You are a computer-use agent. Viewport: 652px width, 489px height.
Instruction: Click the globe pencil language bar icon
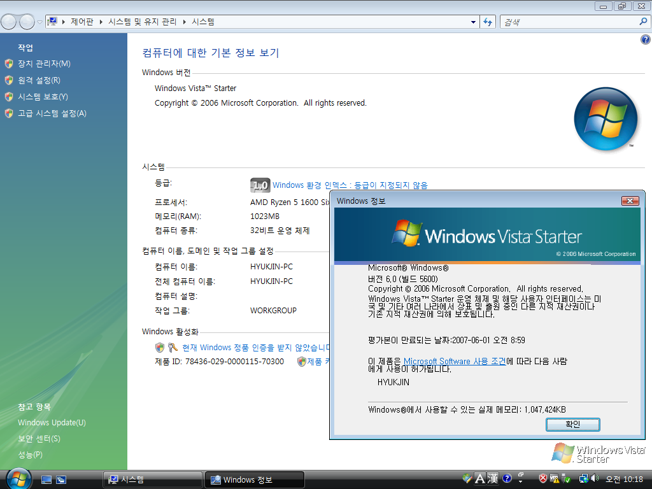pos(467,479)
